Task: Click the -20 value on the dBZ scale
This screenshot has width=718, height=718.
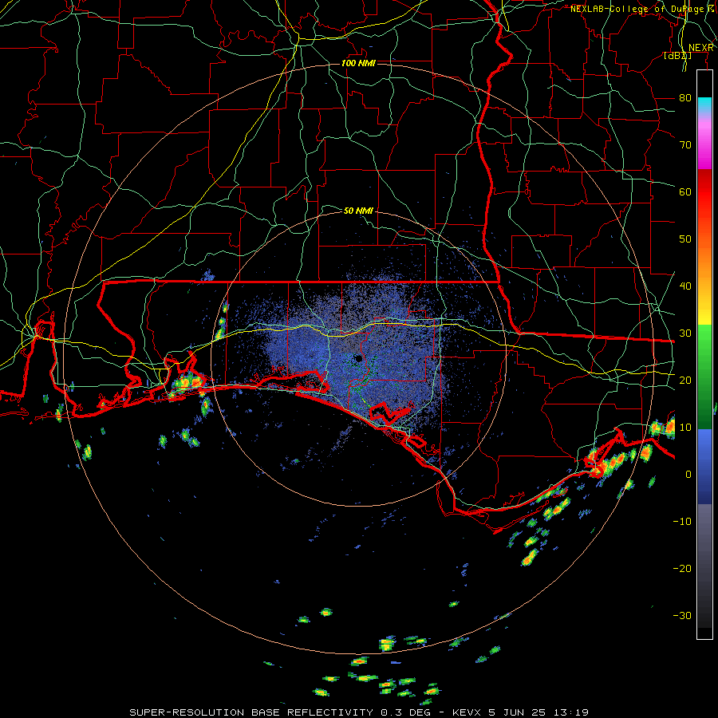Action: (x=682, y=568)
